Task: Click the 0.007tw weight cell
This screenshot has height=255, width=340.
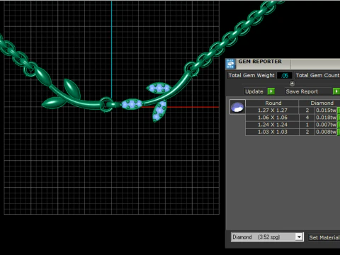Action: pyautogui.click(x=326, y=125)
